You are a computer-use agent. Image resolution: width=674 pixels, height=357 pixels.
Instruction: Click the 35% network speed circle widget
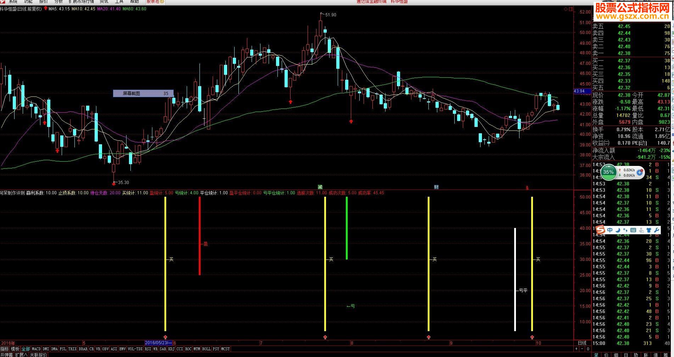[x=608, y=172]
